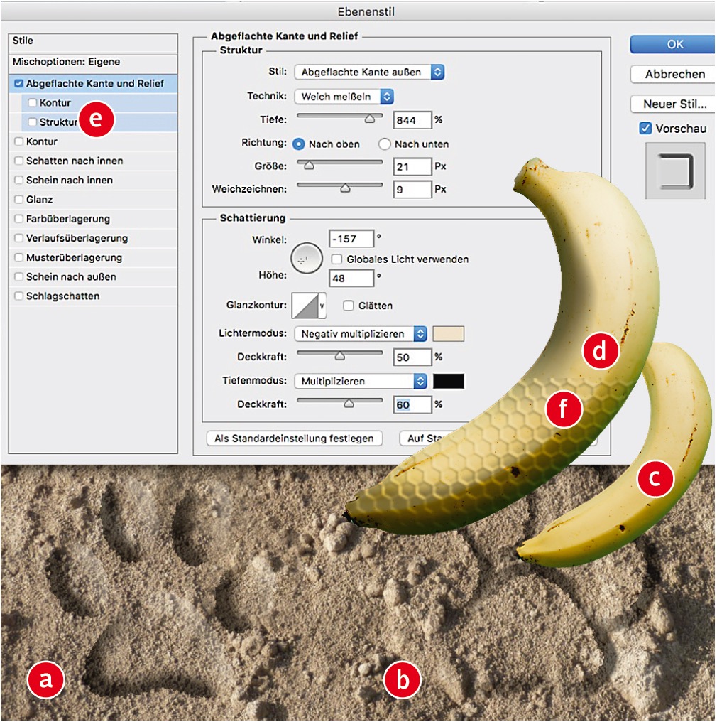The image size is (717, 722).
Task: Check the Glätten option
Action: tap(349, 306)
